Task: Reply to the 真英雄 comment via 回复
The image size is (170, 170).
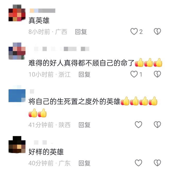Action: coord(81,32)
